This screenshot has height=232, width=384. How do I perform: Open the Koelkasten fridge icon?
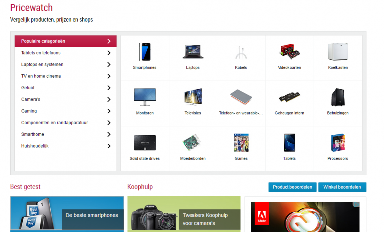pyautogui.click(x=338, y=52)
